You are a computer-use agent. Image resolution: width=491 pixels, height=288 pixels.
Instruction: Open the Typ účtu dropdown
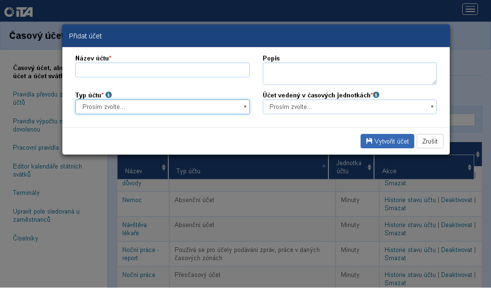pyautogui.click(x=163, y=107)
